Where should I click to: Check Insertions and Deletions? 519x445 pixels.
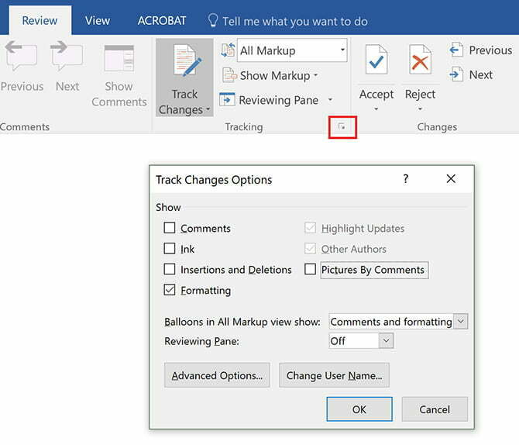click(x=170, y=269)
